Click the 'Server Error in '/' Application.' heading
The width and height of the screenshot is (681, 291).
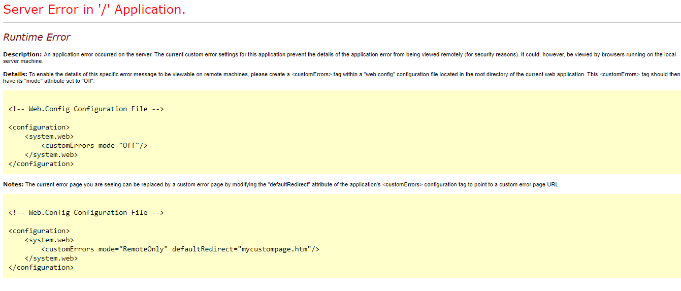94,10
